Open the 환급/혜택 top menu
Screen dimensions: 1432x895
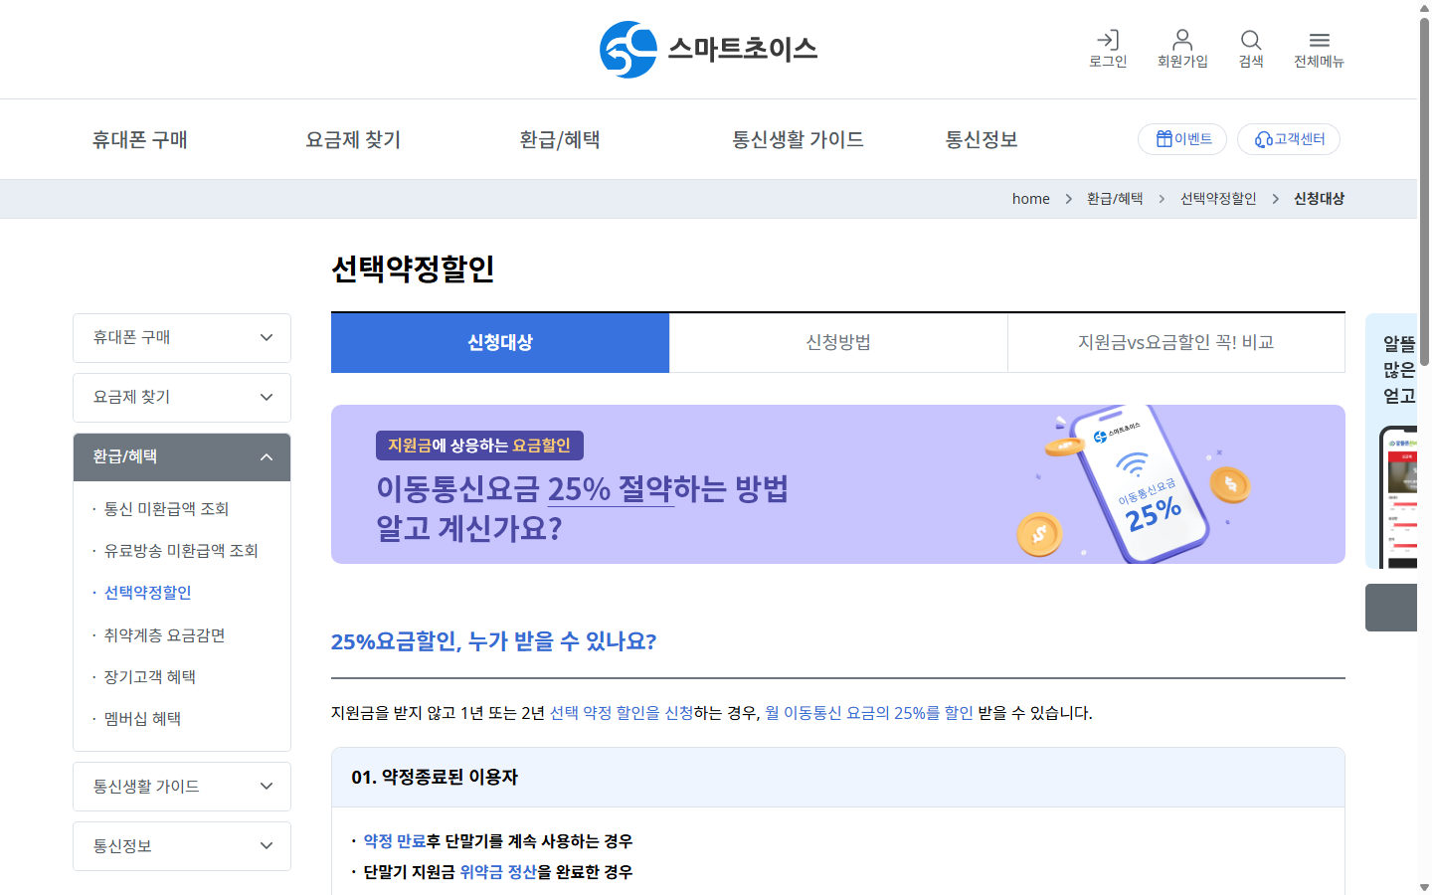pos(560,140)
